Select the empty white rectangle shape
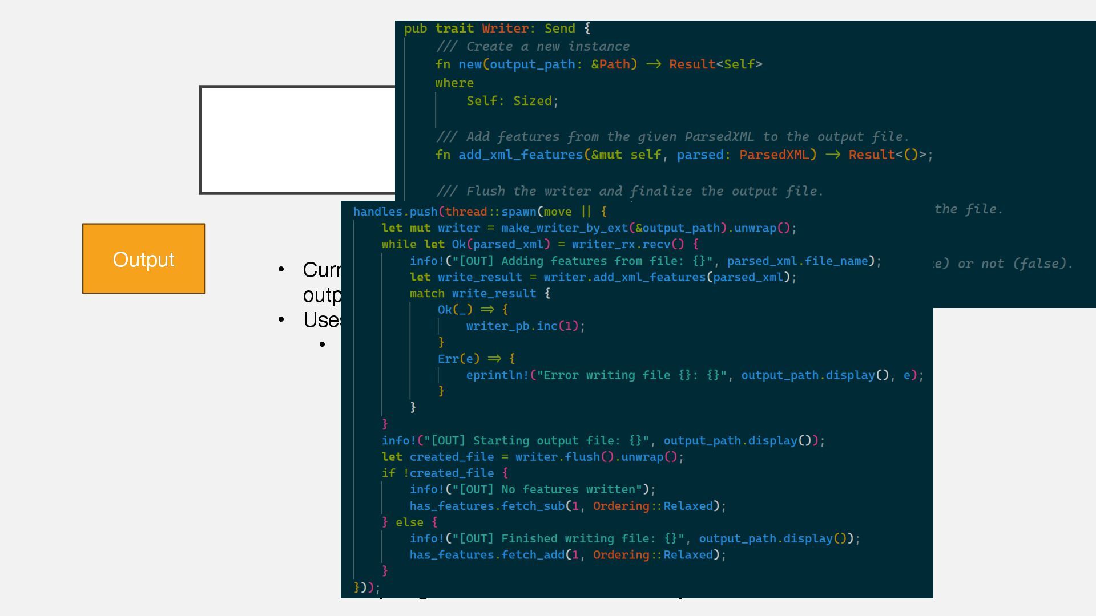The width and height of the screenshot is (1096, 616). [297, 140]
